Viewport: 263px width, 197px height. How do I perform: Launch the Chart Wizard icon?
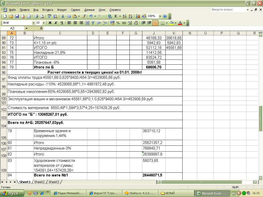click(x=138, y=16)
